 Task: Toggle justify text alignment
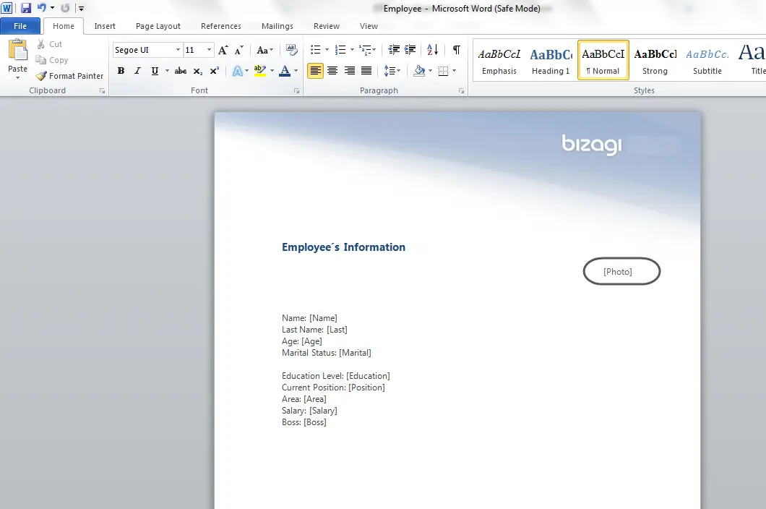366,71
